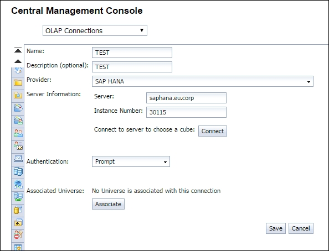The image size is (329, 251).
Task: Click the Connect button
Action: 213,131
